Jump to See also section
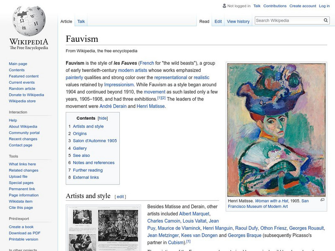Screen dimensions: 335x251 click(81, 155)
